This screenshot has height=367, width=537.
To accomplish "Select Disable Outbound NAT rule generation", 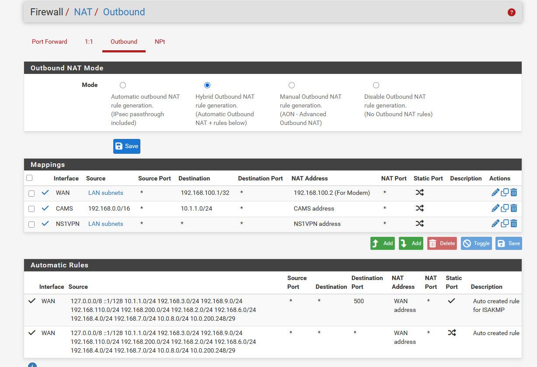I will tap(376, 85).
